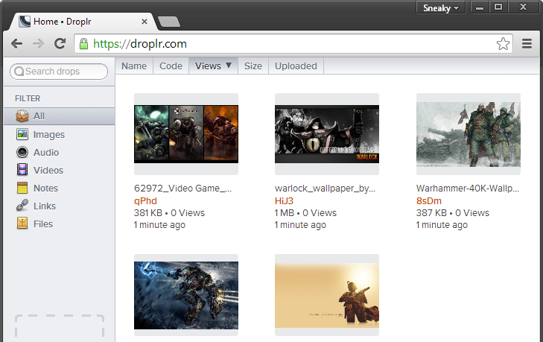The height and width of the screenshot is (342, 543).
Task: Open the qPhd drop code link
Action: [145, 201]
